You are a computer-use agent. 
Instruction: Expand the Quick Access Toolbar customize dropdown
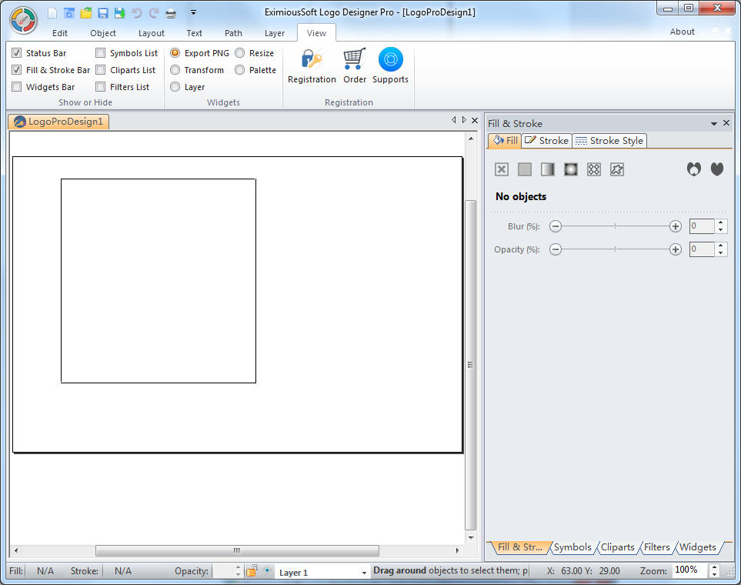click(x=193, y=13)
